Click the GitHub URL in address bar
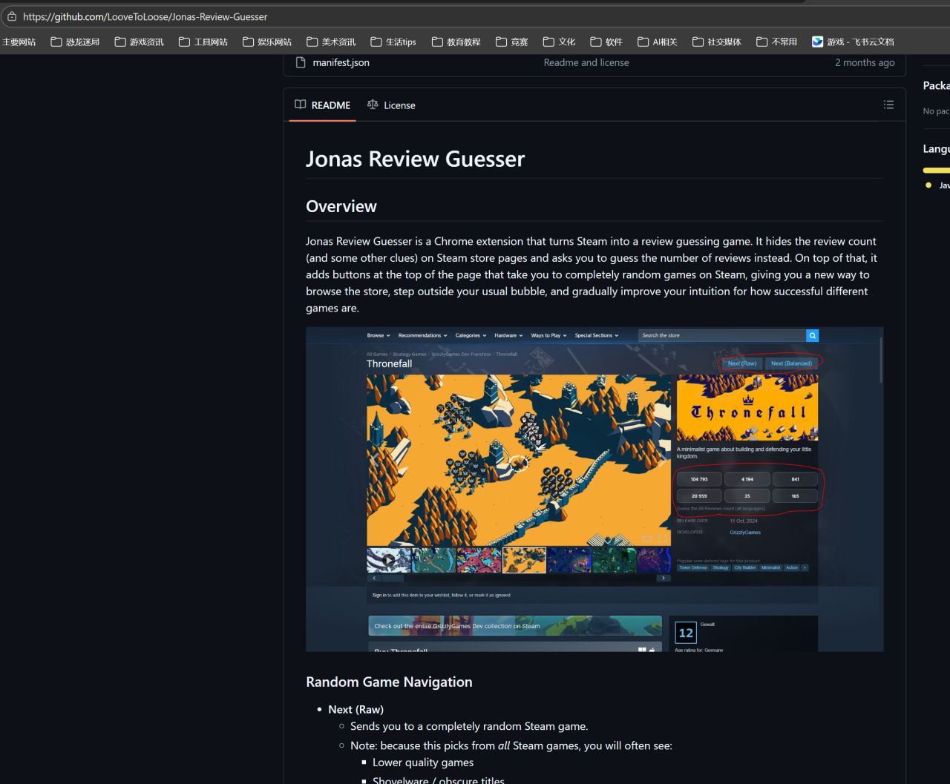Screen dimensions: 950x784 pyautogui.click(x=145, y=16)
